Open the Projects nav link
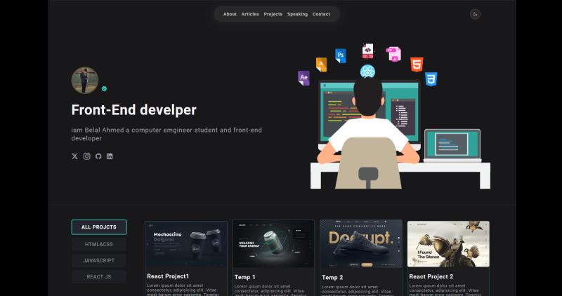The width and height of the screenshot is (562, 296). tap(273, 14)
